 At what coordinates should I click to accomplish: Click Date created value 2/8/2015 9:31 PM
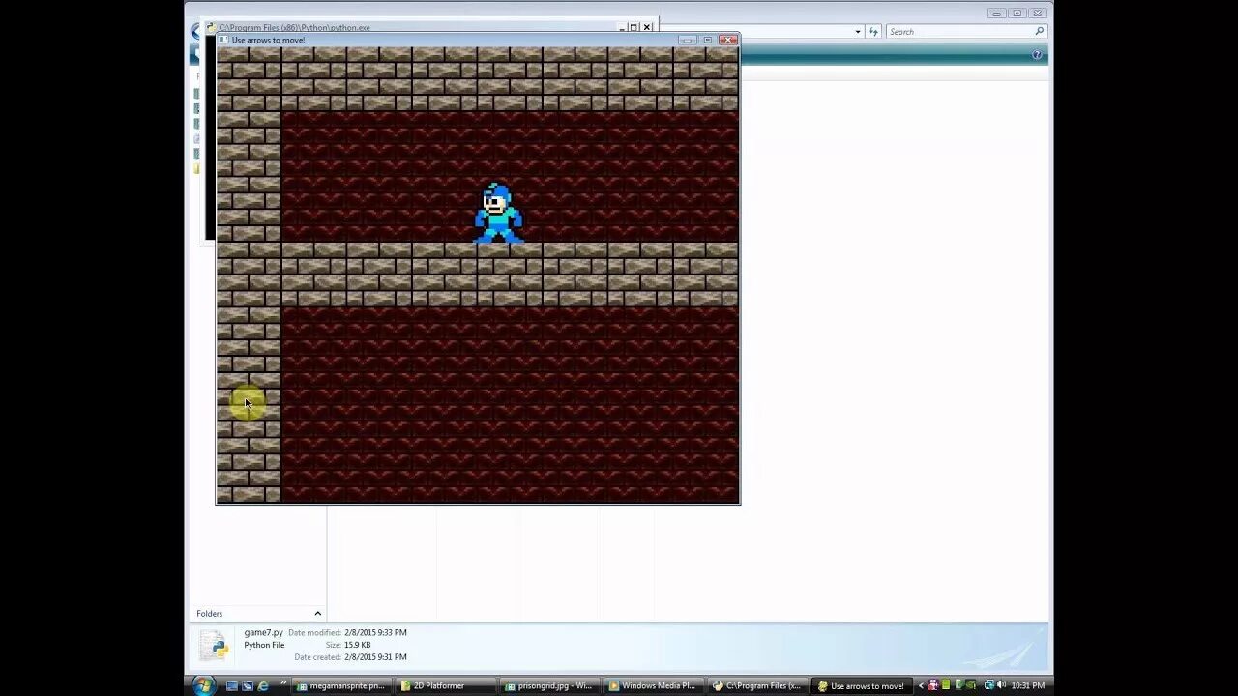(x=375, y=657)
